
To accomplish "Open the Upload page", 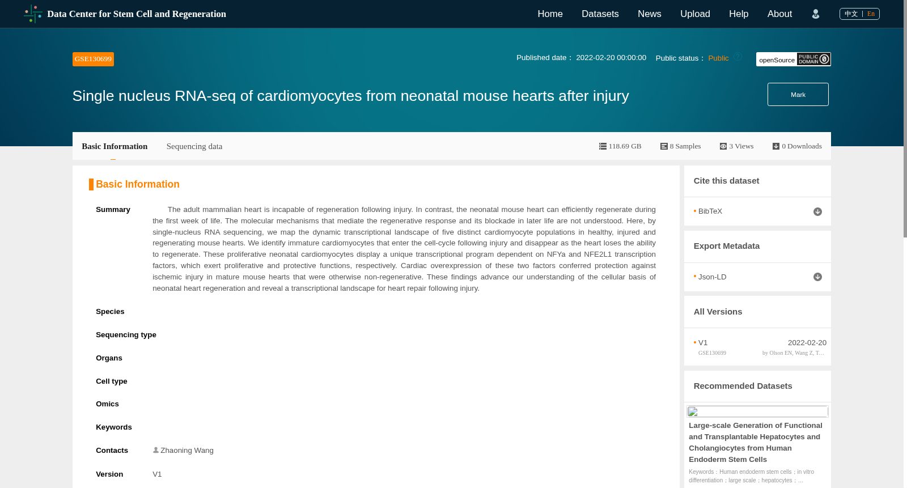I will point(695,14).
